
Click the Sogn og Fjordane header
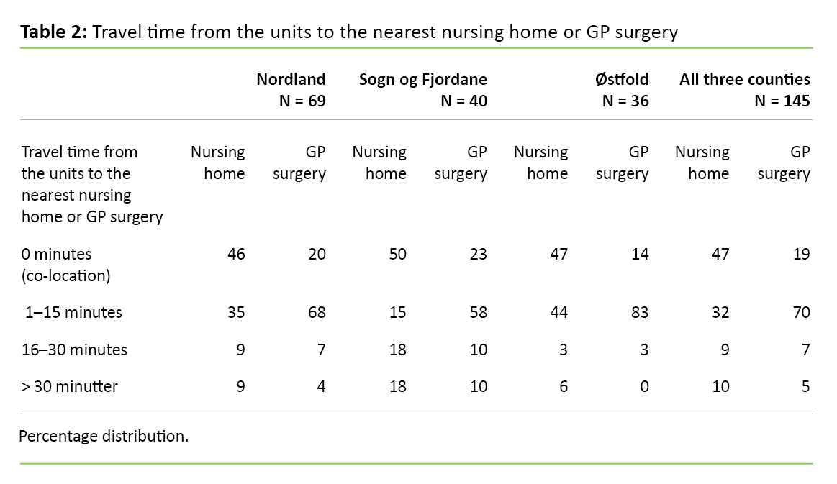(422, 79)
